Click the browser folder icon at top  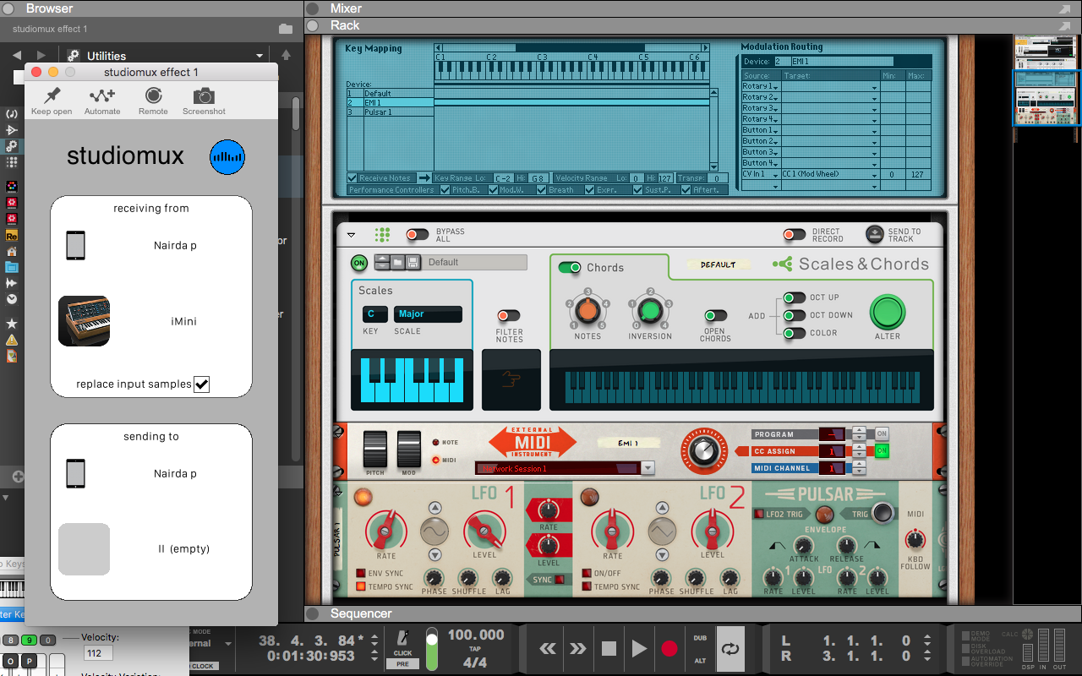(x=286, y=29)
